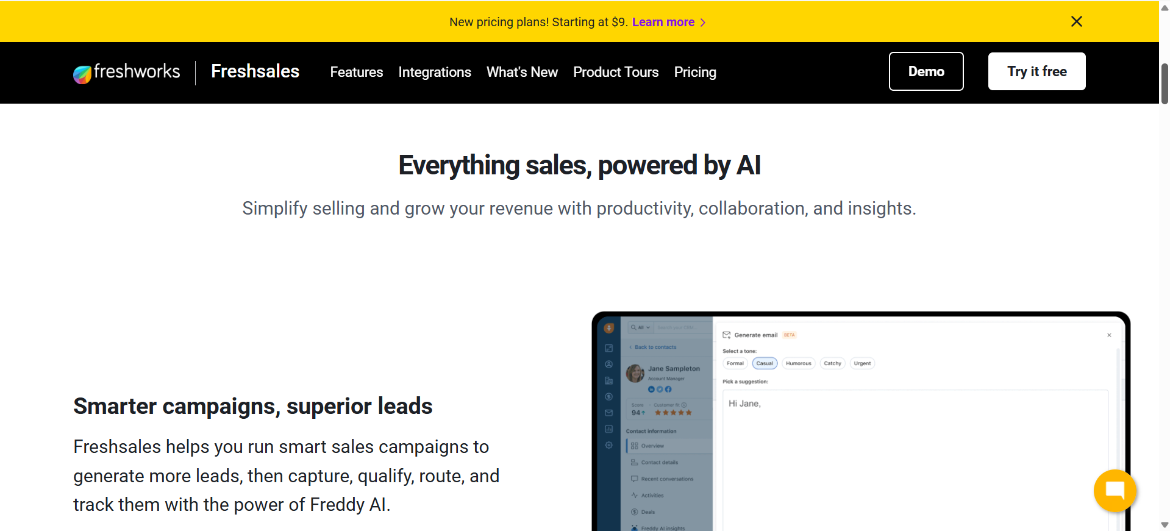Click the Facebook icon under Jane Sampleton

click(668, 390)
